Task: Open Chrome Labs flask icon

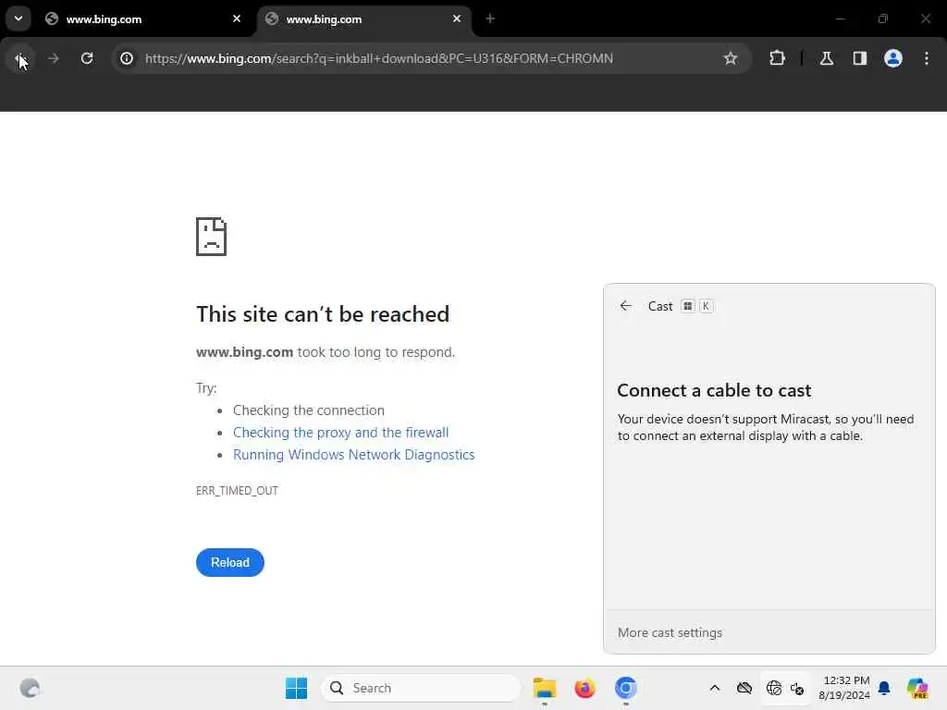Action: [x=827, y=58]
